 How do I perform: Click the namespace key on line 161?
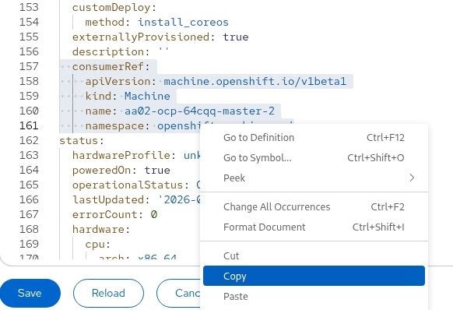(x=114, y=126)
